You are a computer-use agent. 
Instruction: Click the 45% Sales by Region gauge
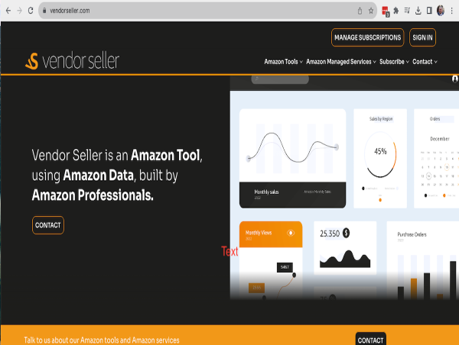click(x=380, y=154)
